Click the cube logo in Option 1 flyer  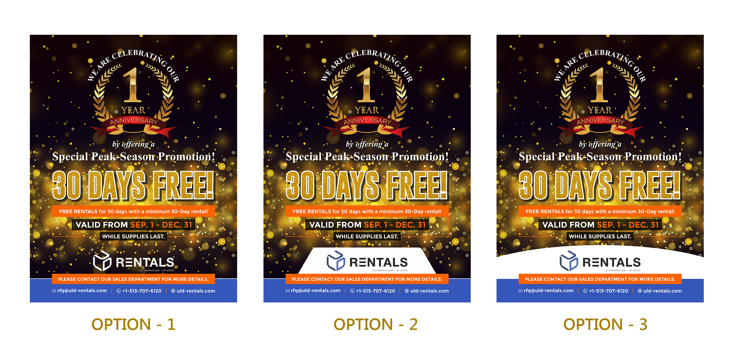point(102,261)
